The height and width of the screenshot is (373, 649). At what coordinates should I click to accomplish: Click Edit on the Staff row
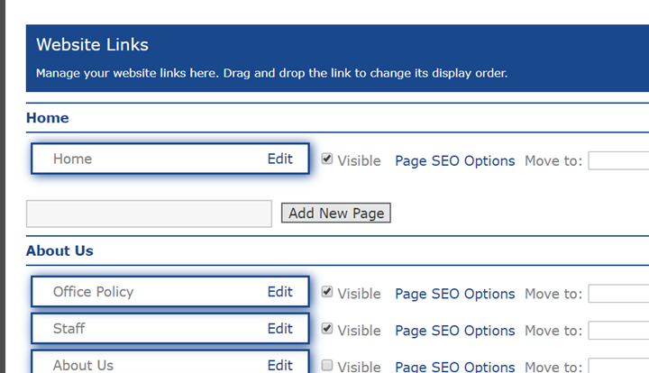pyautogui.click(x=279, y=329)
